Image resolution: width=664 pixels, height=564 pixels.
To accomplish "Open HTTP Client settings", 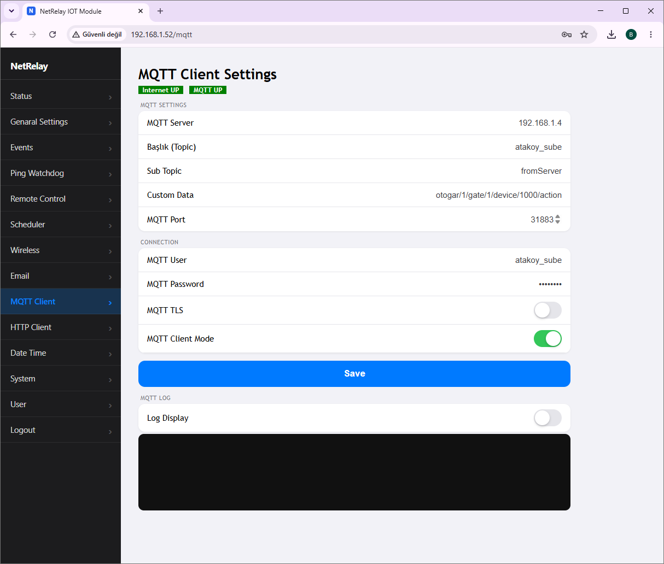I will (x=61, y=327).
